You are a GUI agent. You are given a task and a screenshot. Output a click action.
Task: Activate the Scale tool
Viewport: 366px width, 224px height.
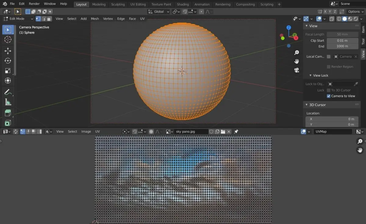coord(8,71)
